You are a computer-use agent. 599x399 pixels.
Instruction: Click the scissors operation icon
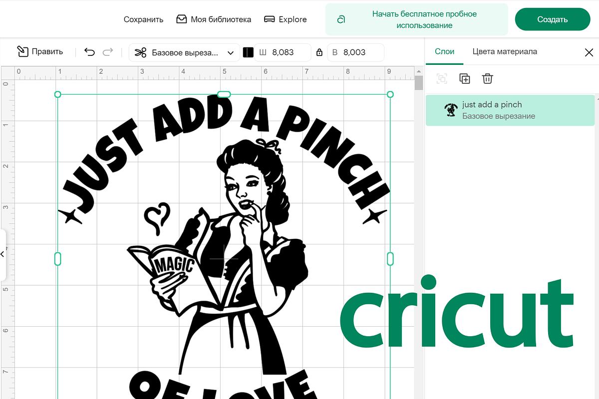pyautogui.click(x=141, y=52)
